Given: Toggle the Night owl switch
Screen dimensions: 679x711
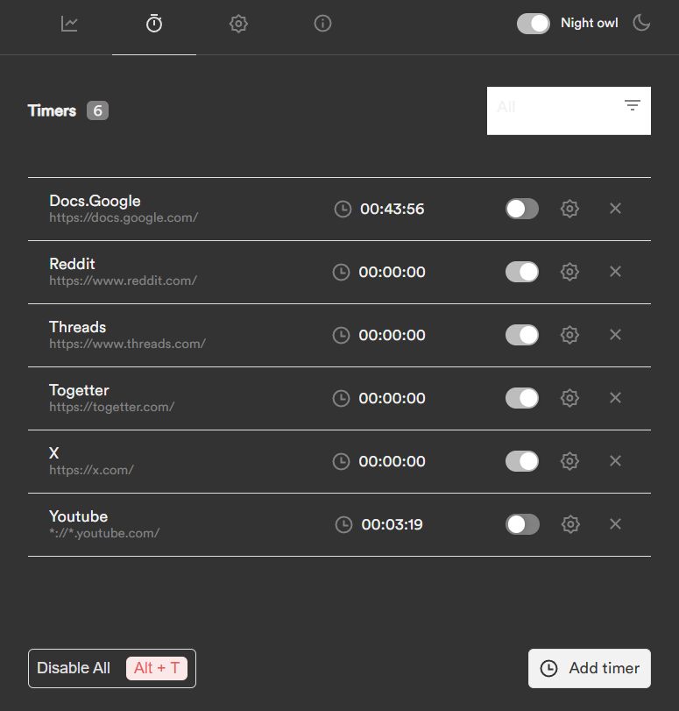Looking at the screenshot, I should pos(533,24).
